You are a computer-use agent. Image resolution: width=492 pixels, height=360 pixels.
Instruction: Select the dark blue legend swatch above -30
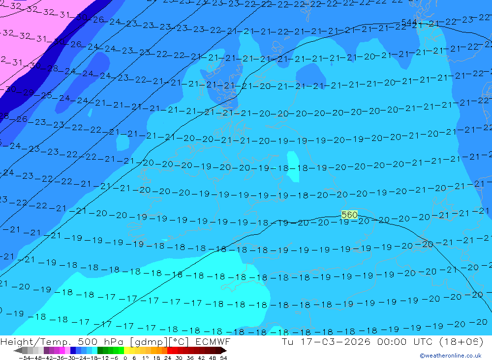[73, 351]
